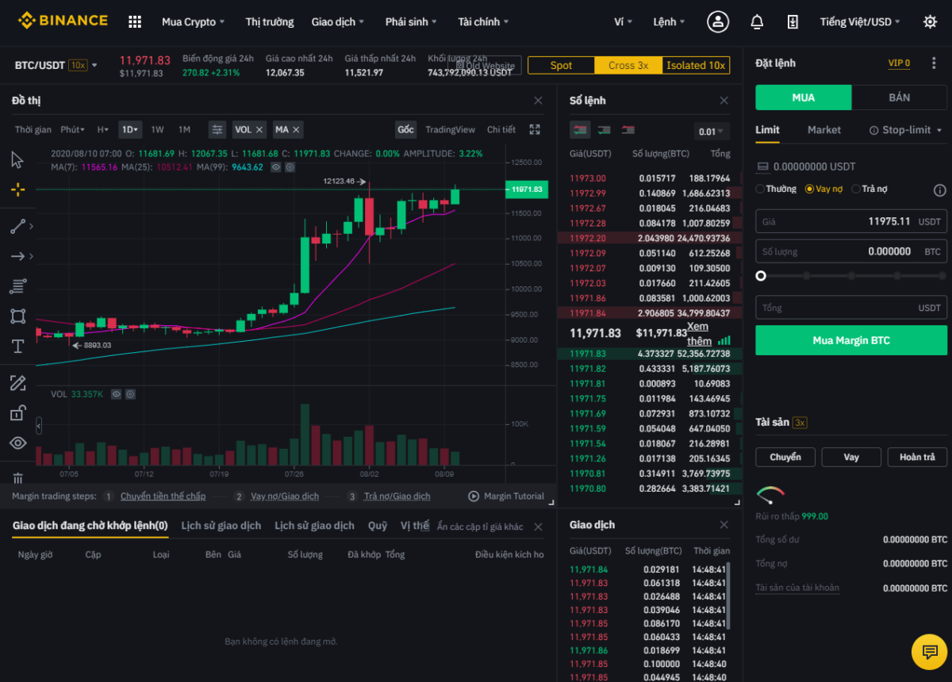This screenshot has width=952, height=682.
Task: Open the notifications bell
Action: [757, 22]
